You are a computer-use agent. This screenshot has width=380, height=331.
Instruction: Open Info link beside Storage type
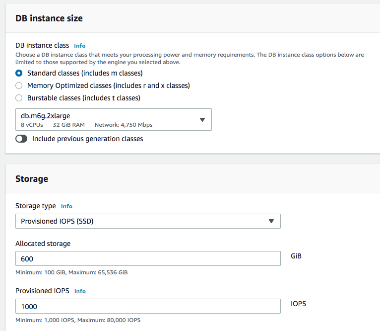pos(66,206)
